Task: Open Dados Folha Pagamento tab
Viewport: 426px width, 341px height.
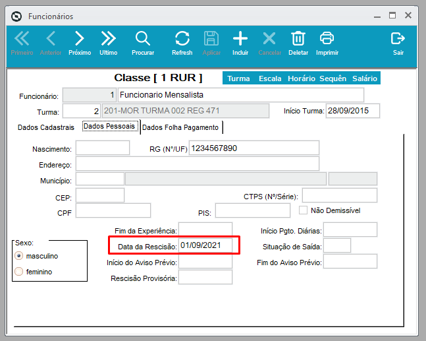Action: (x=180, y=127)
